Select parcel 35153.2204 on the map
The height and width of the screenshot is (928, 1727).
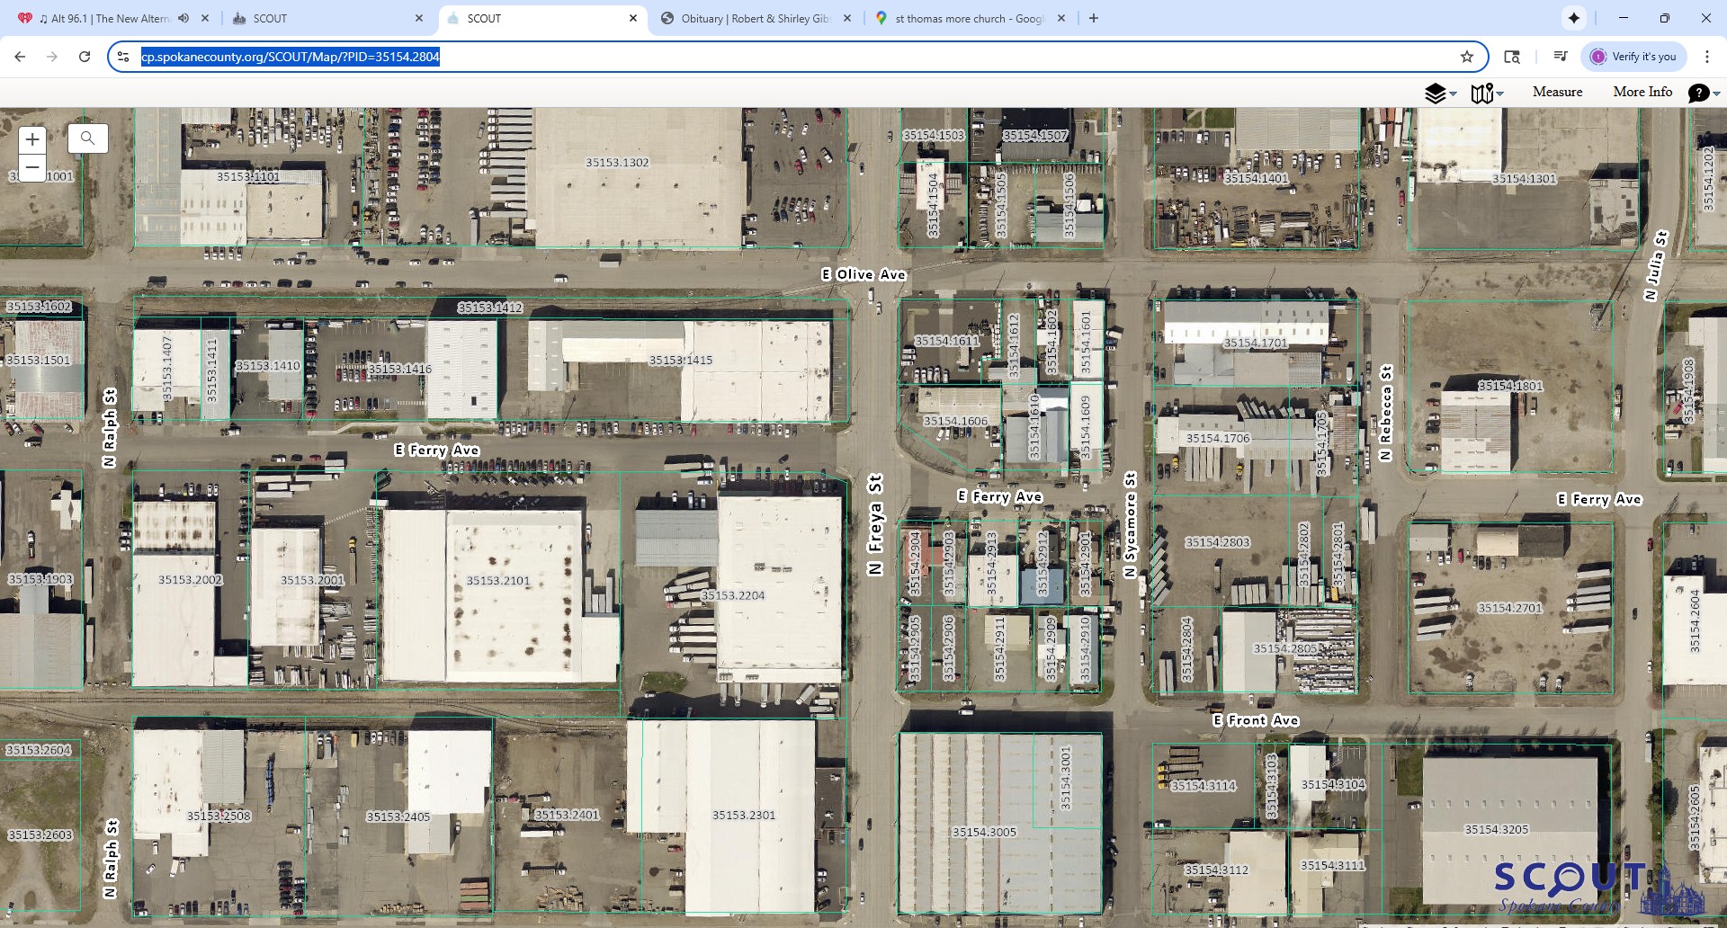click(733, 595)
